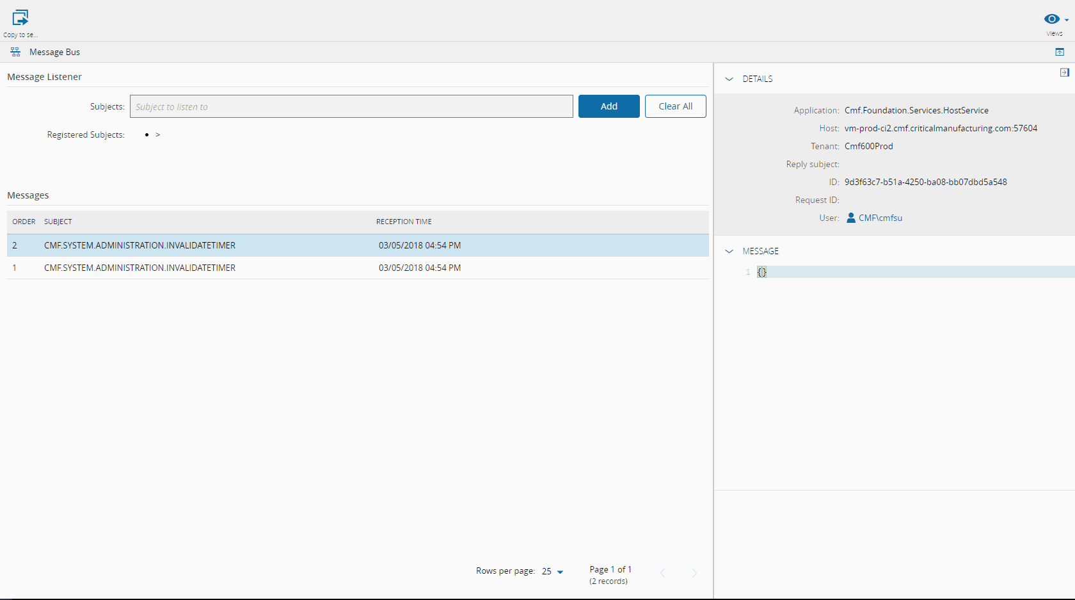Click the Message Bus network icon
The width and height of the screenshot is (1075, 600).
point(15,52)
